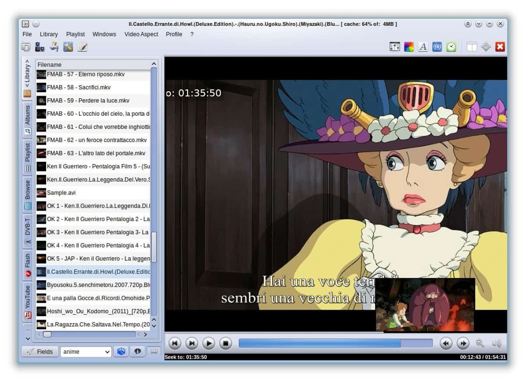Screen dimensions: 526x381
Task: Select Sample.avi in the playlist
Action: tap(64, 192)
